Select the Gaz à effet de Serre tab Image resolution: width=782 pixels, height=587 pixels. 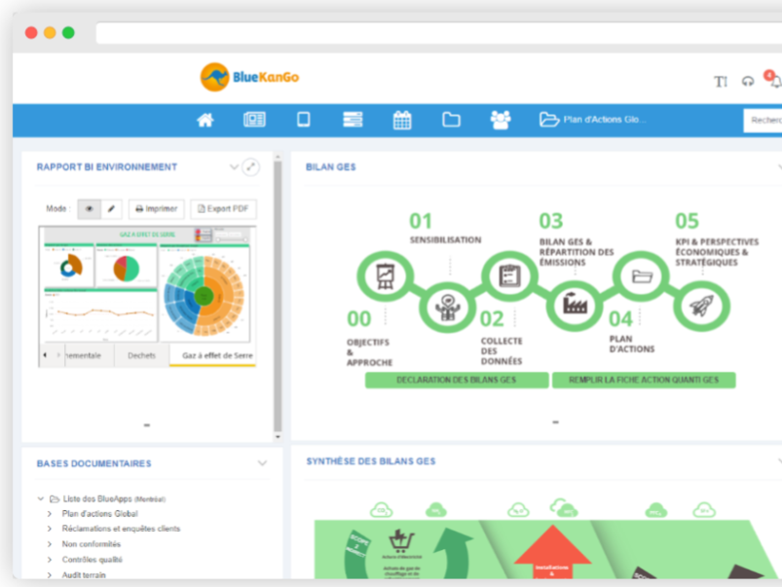(x=217, y=355)
